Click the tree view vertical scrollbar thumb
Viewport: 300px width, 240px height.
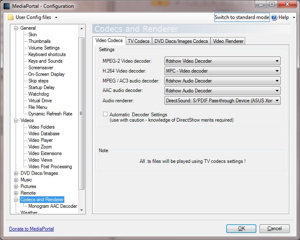click(x=82, y=113)
